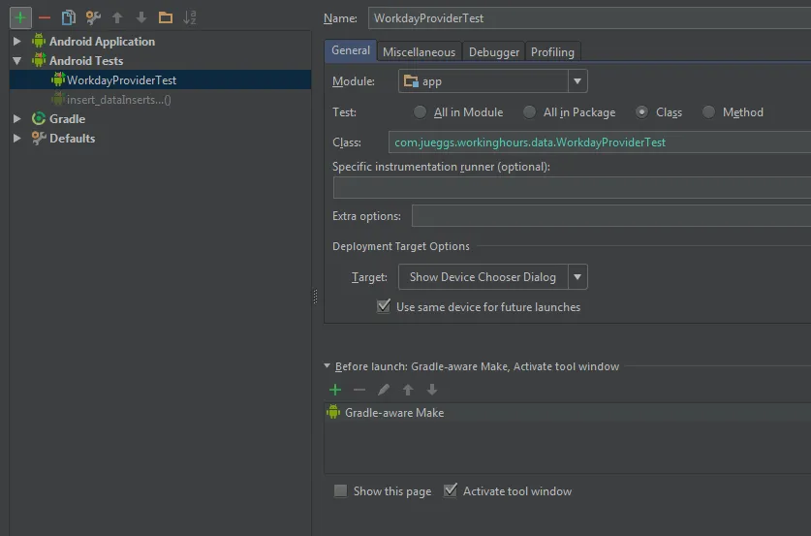811x536 pixels.
Task: Open the Target dropdown arrow
Action: [577, 277]
